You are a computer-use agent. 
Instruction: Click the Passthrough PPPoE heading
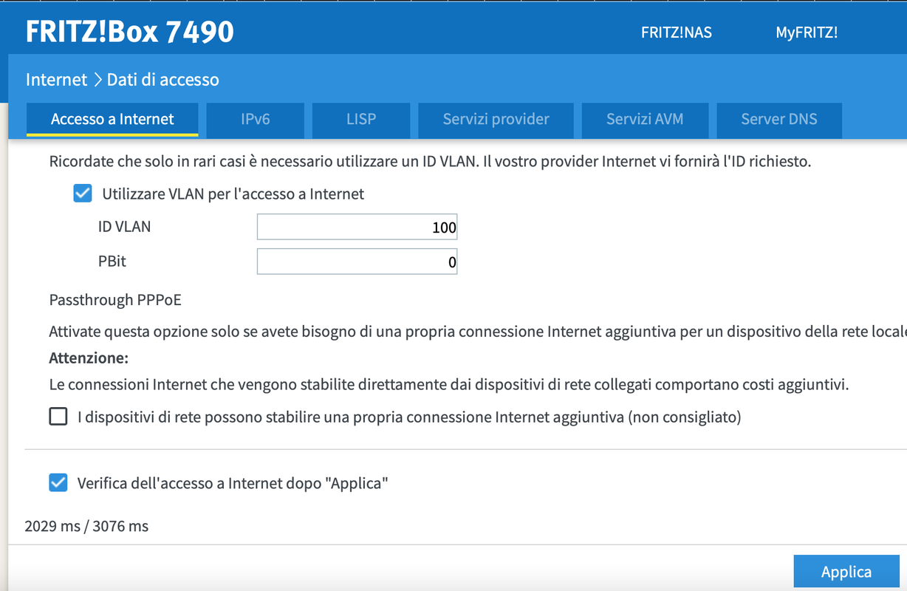115,300
